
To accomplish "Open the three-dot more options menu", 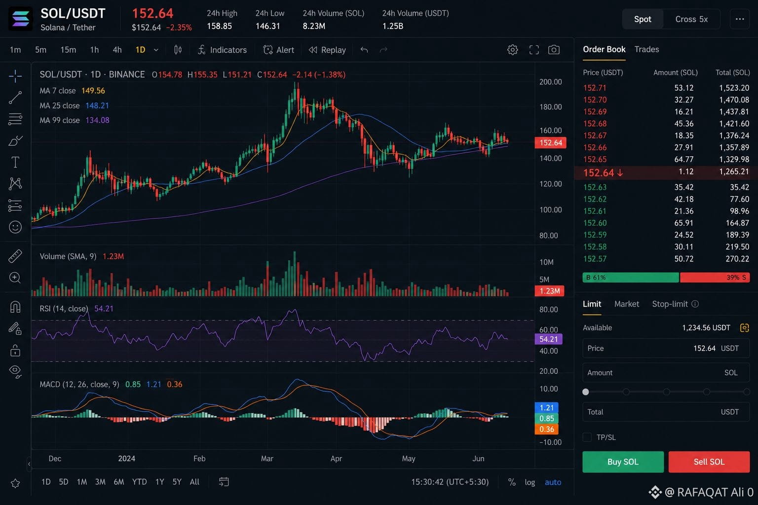I will [740, 19].
